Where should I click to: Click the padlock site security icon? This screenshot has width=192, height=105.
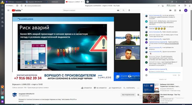(x=26, y=6)
